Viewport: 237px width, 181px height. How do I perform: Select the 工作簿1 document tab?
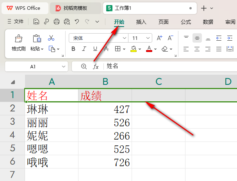(150, 8)
